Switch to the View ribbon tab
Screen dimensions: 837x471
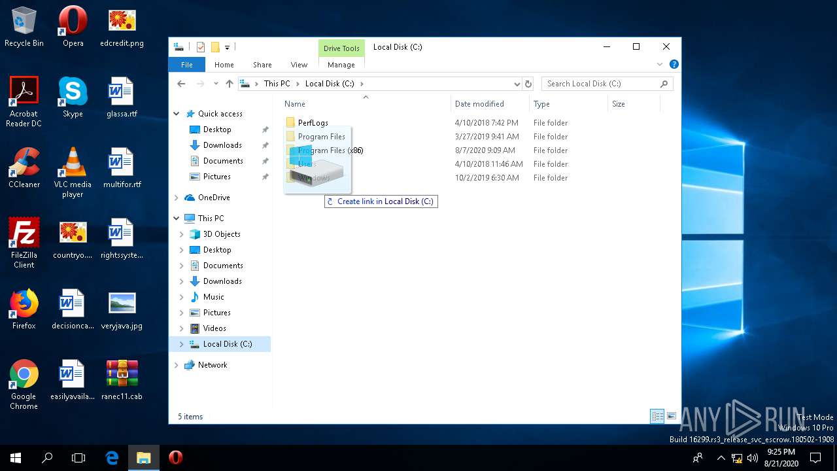coord(299,65)
